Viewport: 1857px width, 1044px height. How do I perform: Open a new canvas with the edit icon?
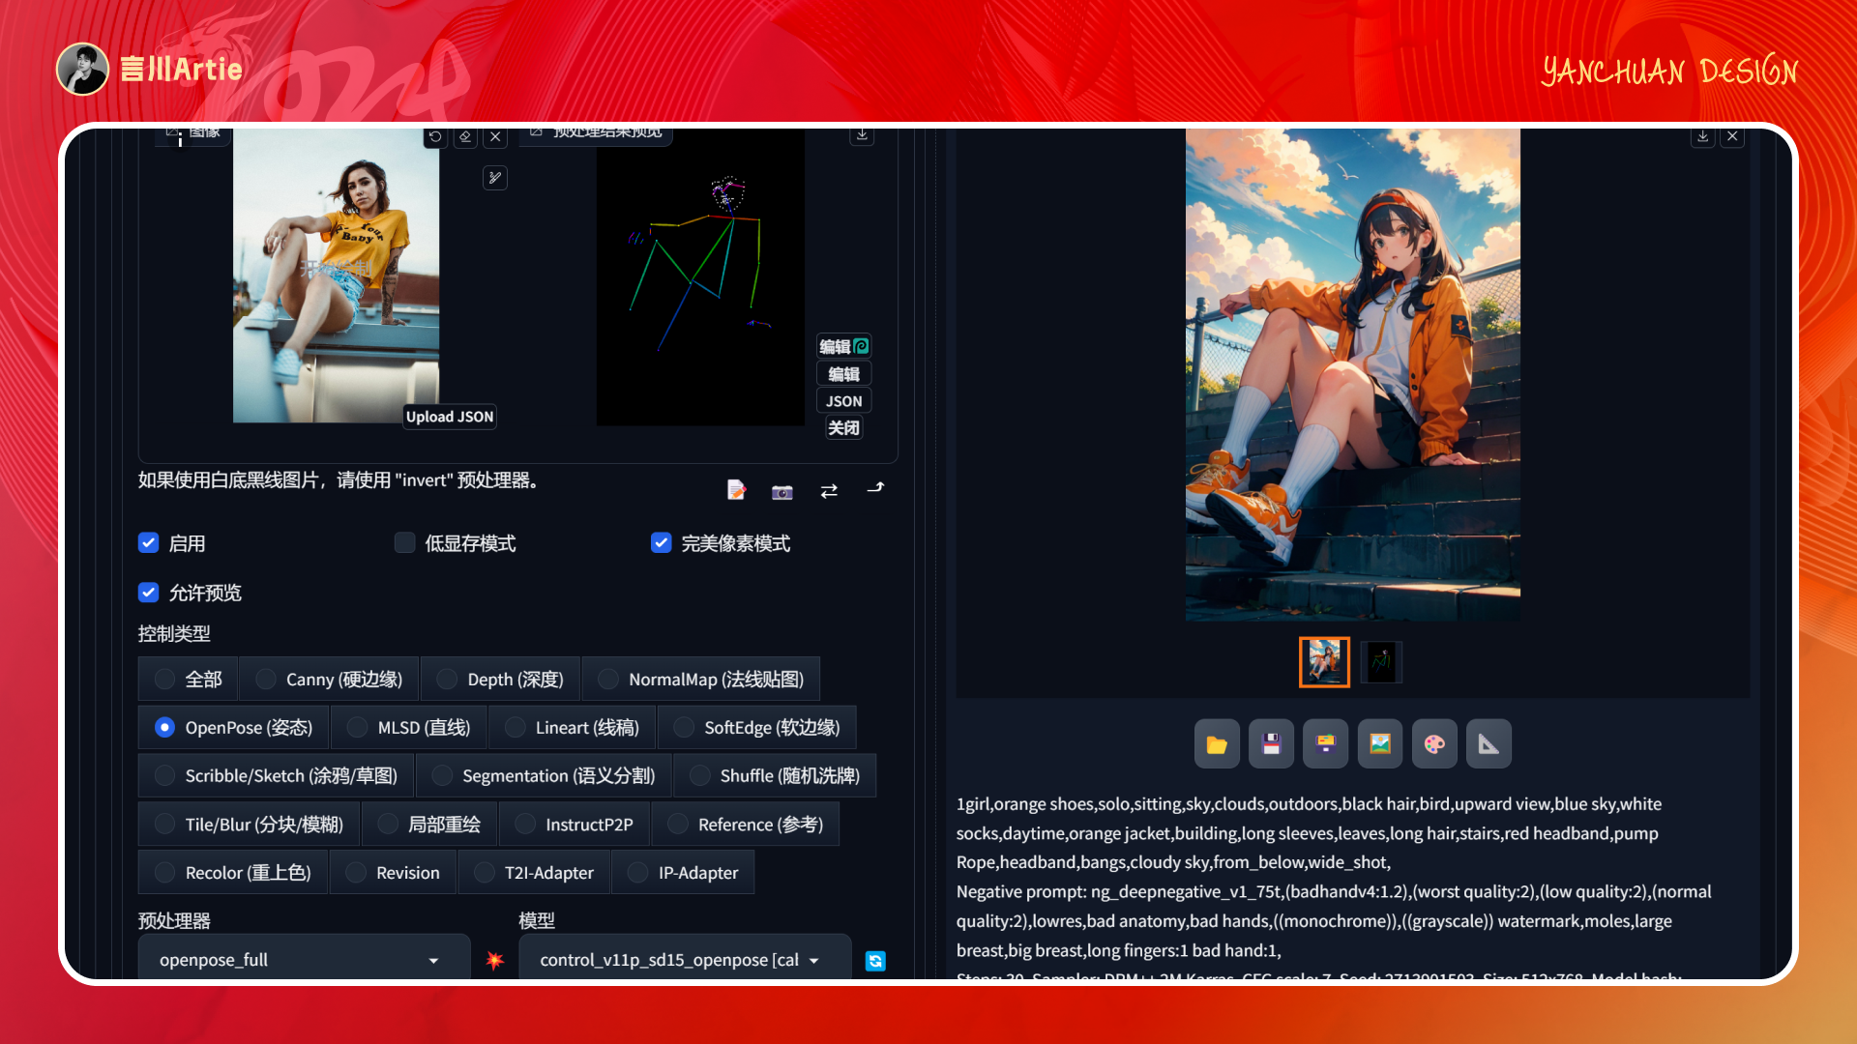click(x=736, y=490)
